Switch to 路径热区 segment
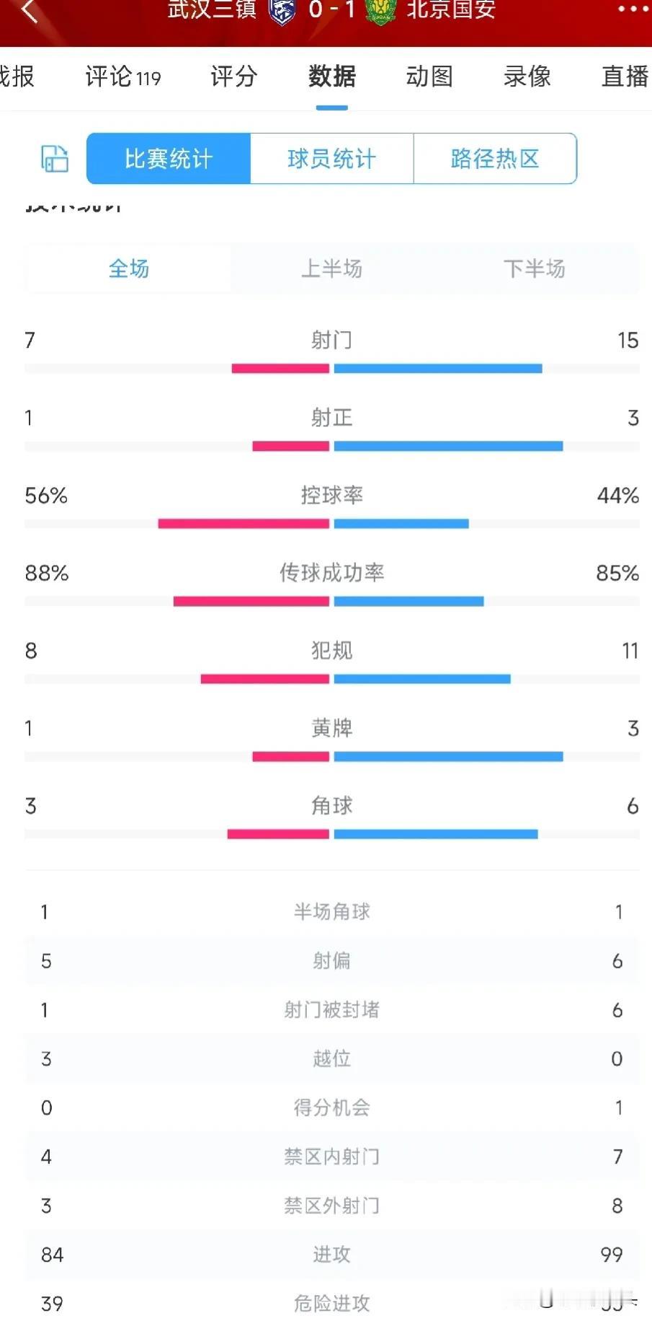652x1321 pixels. coord(495,159)
